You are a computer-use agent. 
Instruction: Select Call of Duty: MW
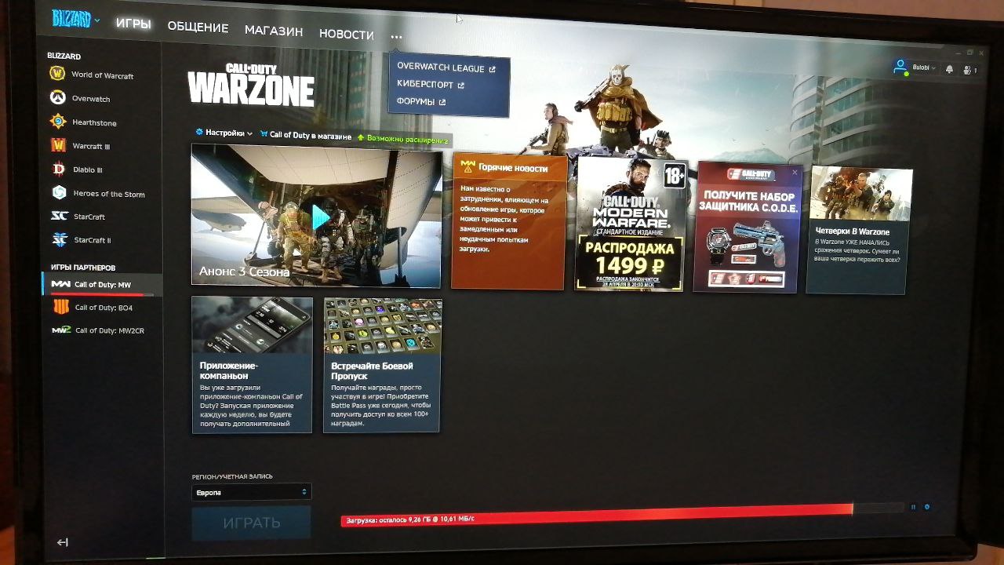[102, 284]
